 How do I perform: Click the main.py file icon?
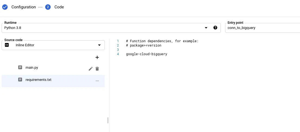(x=20, y=67)
